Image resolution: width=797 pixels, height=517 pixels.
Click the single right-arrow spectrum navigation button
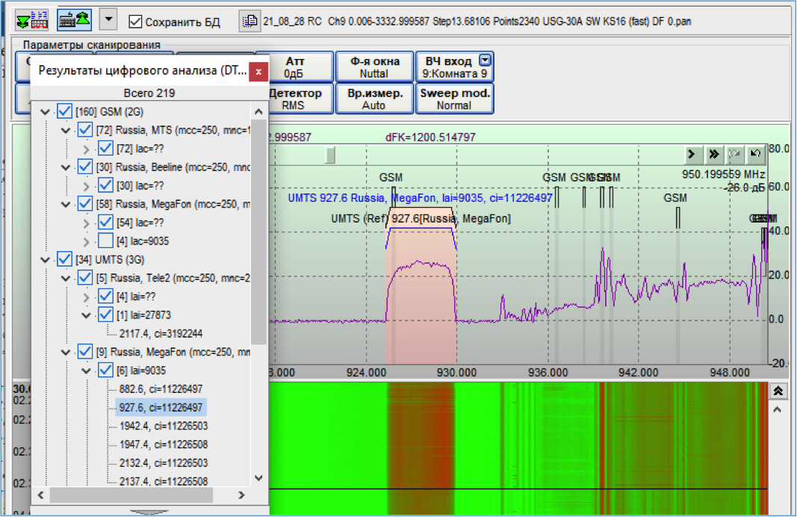point(691,154)
